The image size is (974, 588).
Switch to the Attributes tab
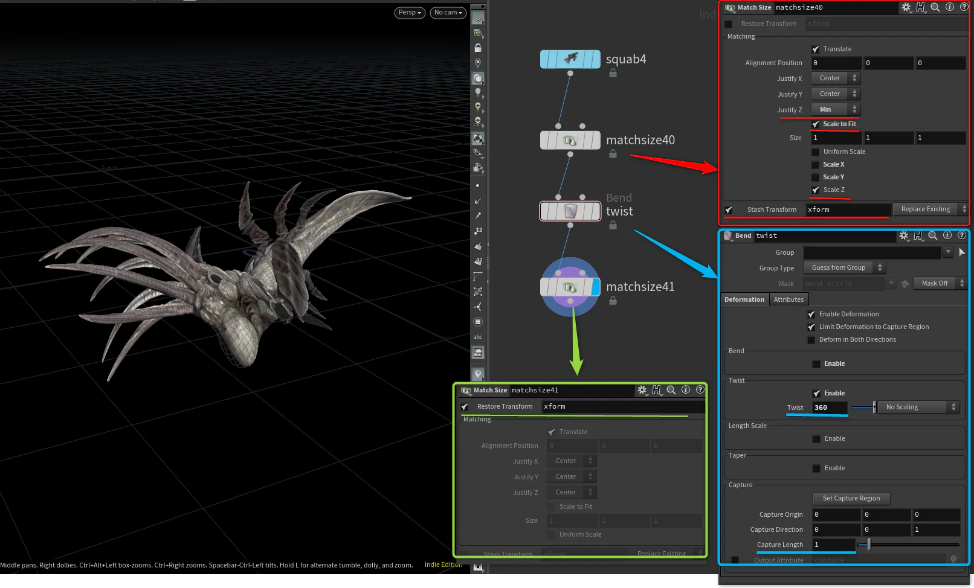pyautogui.click(x=789, y=299)
